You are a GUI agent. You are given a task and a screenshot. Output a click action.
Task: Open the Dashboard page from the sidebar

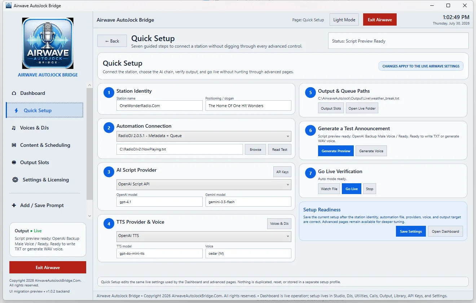tap(44, 93)
